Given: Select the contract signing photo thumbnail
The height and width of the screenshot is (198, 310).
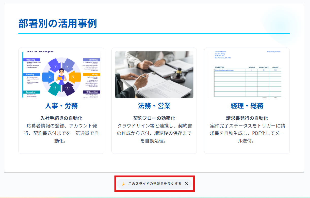Looking at the screenshot, I should point(154,75).
